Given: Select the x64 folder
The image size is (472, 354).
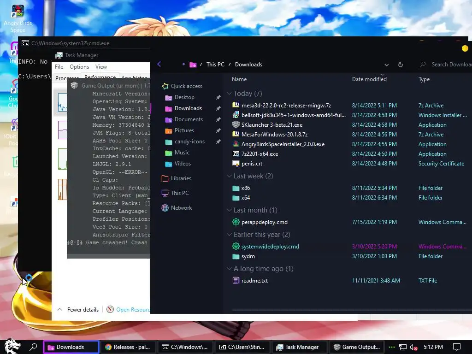Looking at the screenshot, I should pyautogui.click(x=241, y=198).
